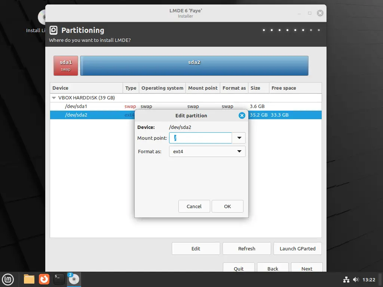Sort by the Device column header
The height and width of the screenshot is (287, 383).
tap(86, 88)
